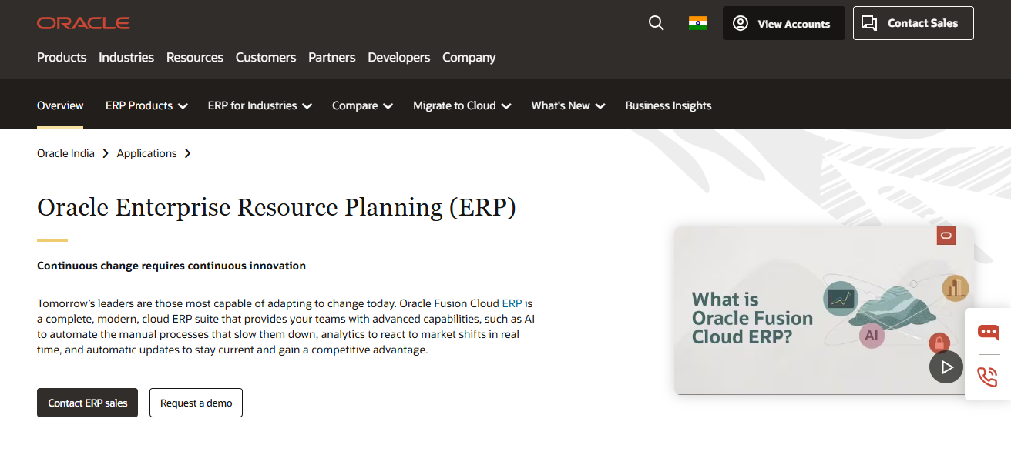
Task: Click the chat icon inside Contact Sales
Action: (x=870, y=22)
